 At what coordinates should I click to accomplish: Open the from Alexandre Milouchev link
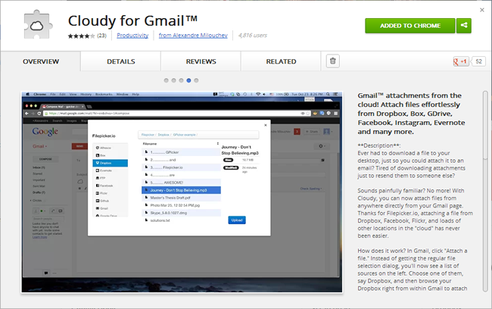point(193,36)
